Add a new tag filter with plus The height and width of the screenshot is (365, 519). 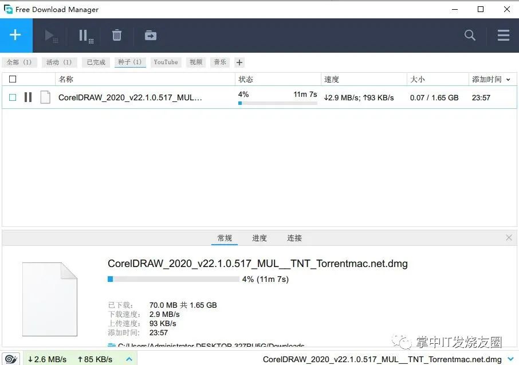tap(239, 62)
